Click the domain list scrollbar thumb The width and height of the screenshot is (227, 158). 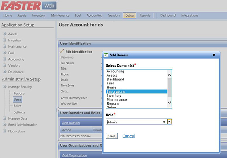pyautogui.click(x=169, y=87)
